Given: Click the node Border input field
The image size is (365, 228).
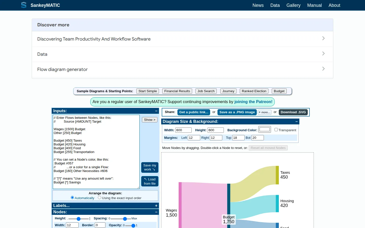Looking at the screenshot, I should tap(100, 225).
